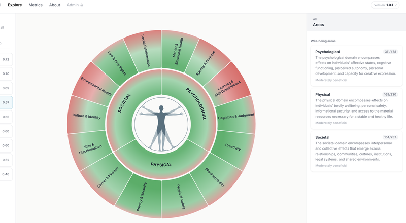406x223 pixels.
Task: Select the list row scored 0.52
Action: (6, 160)
